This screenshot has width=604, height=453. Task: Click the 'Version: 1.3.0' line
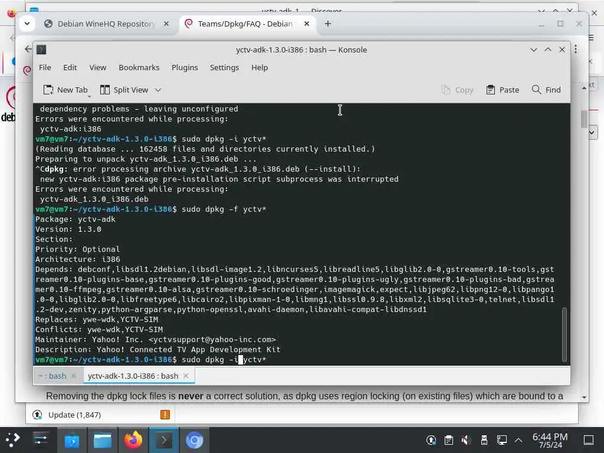(x=68, y=229)
